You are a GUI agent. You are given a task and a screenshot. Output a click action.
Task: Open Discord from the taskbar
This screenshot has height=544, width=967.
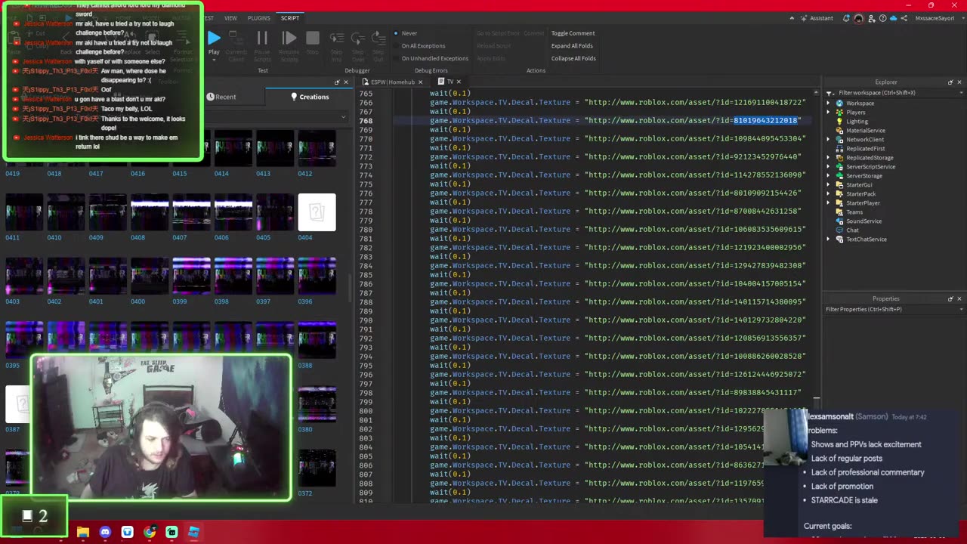coord(105,533)
